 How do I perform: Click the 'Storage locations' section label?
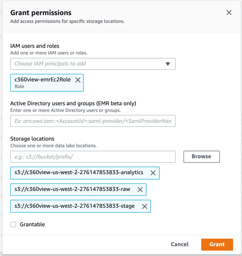point(32,138)
